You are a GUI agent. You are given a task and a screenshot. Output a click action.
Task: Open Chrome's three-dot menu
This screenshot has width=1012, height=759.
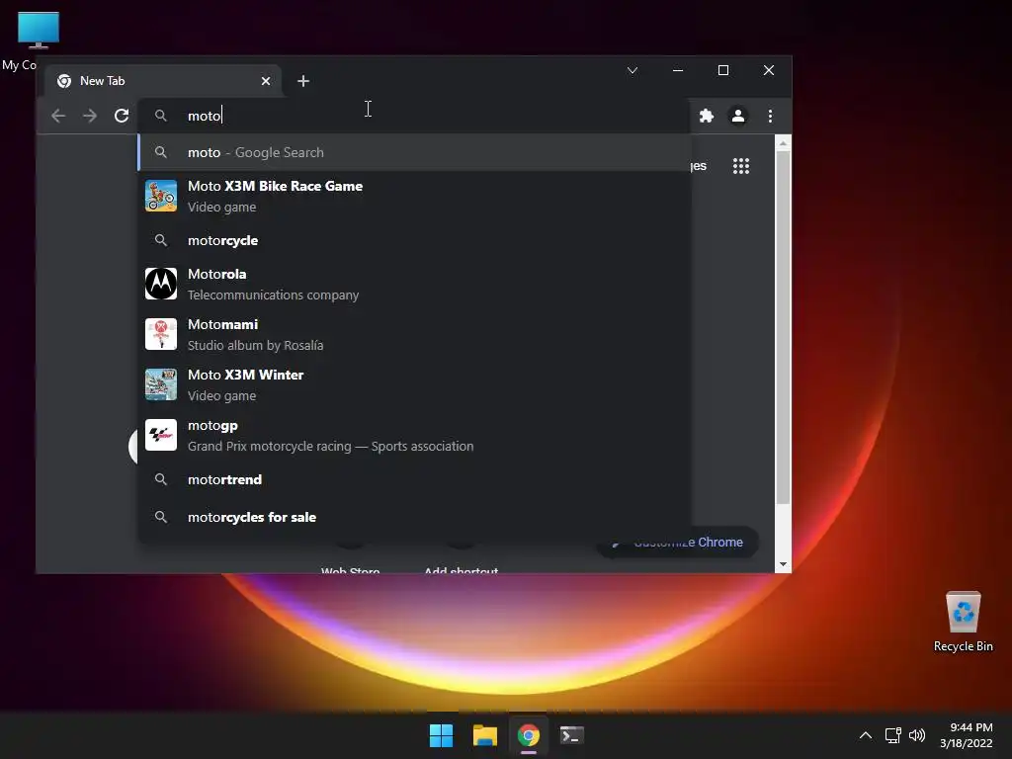(770, 116)
